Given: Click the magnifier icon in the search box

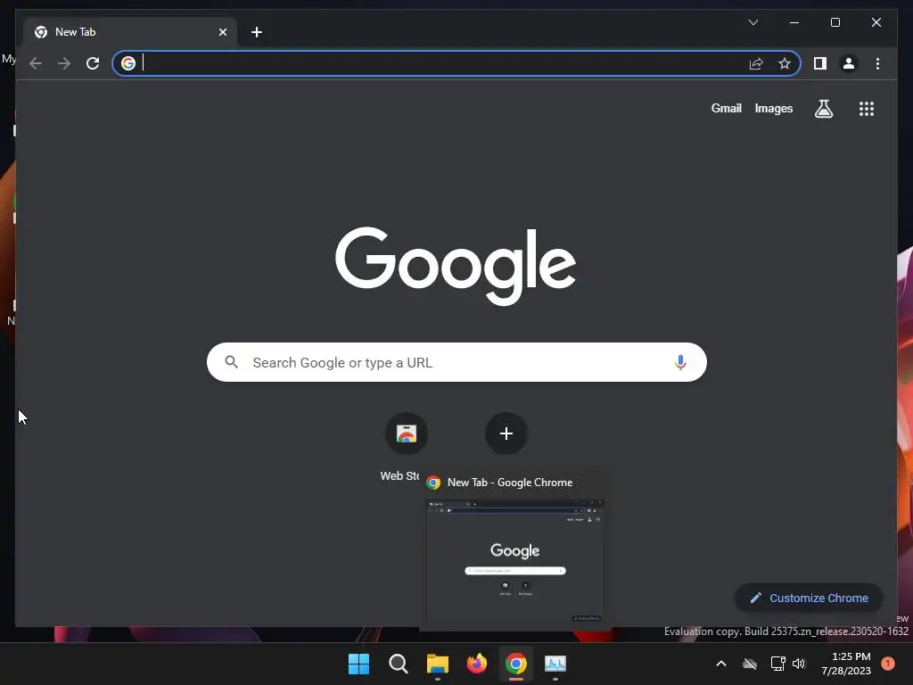Looking at the screenshot, I should click(x=231, y=362).
